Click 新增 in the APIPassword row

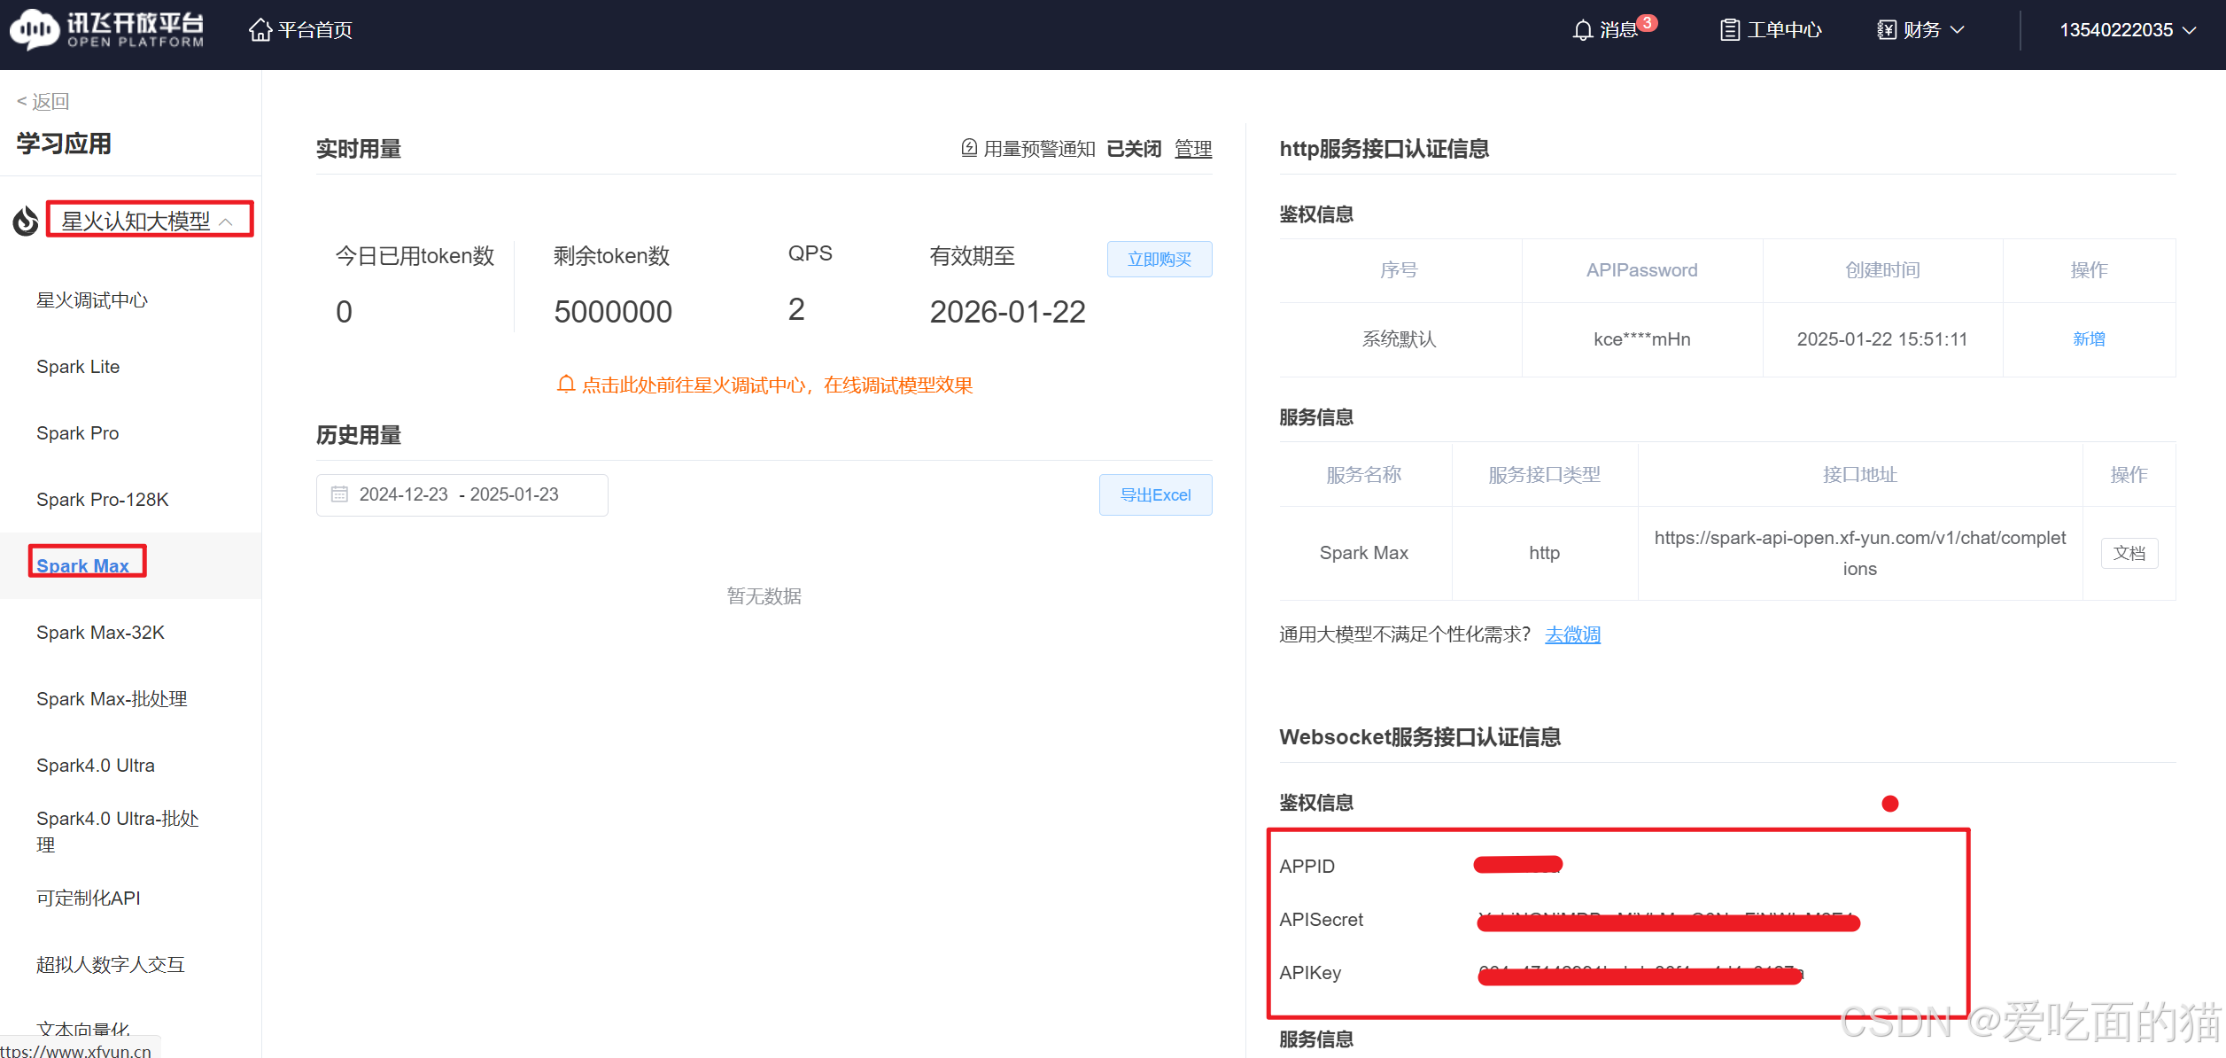click(2089, 339)
